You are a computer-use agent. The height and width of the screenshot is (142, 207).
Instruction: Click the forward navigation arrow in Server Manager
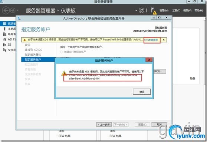[x=13, y=10]
